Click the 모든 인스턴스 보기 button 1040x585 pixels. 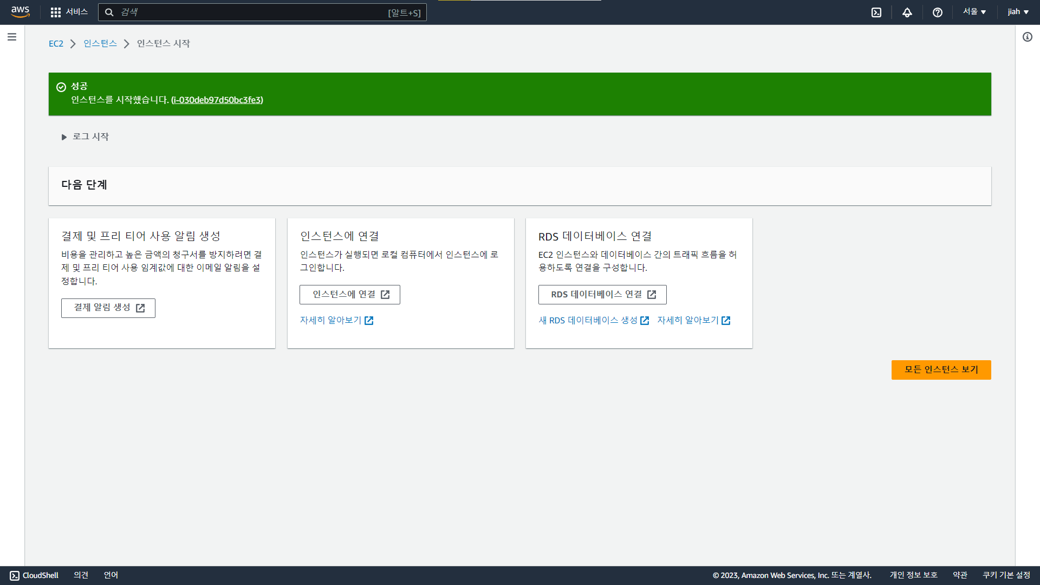[941, 370]
